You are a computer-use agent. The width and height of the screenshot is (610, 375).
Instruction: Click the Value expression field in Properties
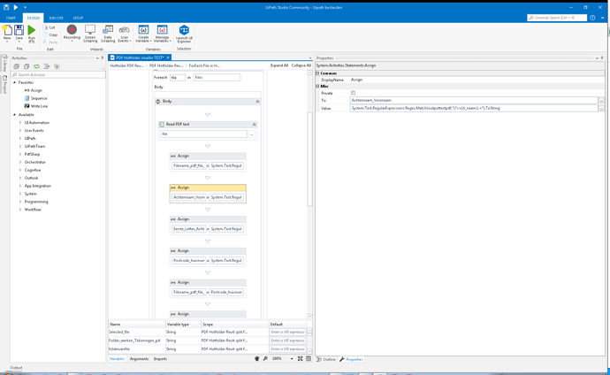click(474, 108)
